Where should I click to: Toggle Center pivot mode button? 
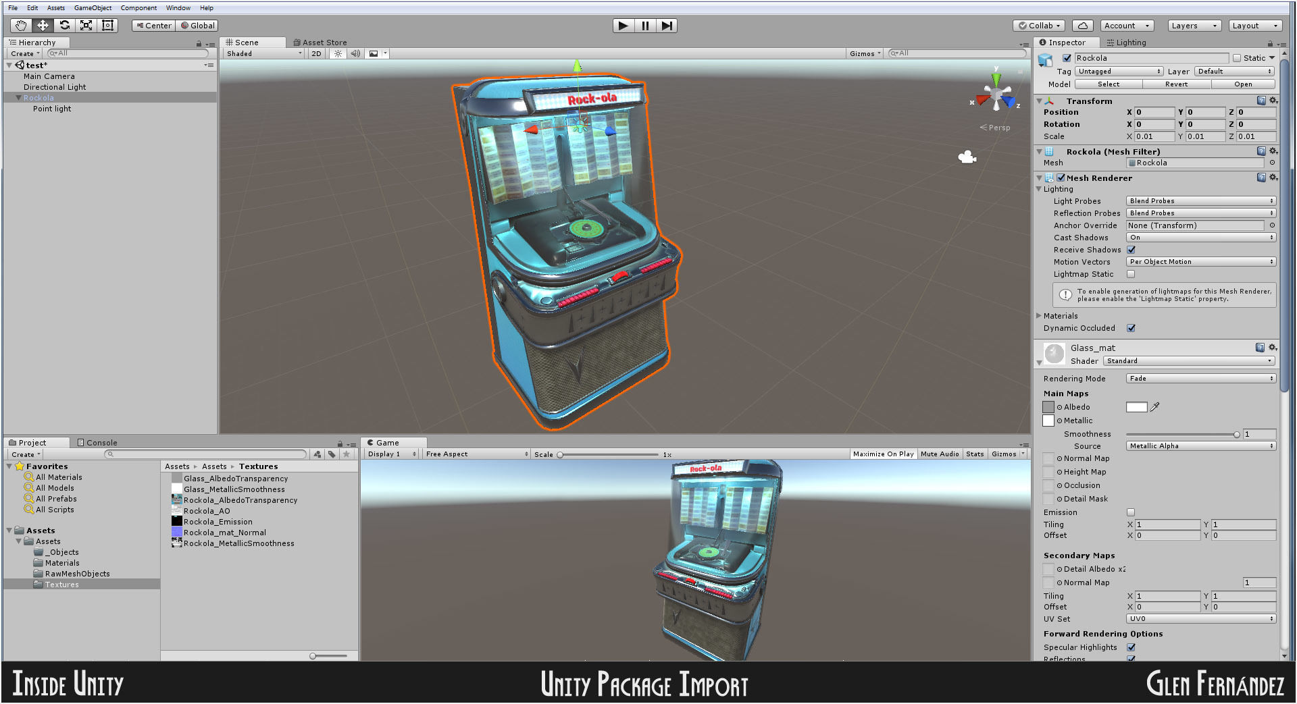tap(153, 26)
